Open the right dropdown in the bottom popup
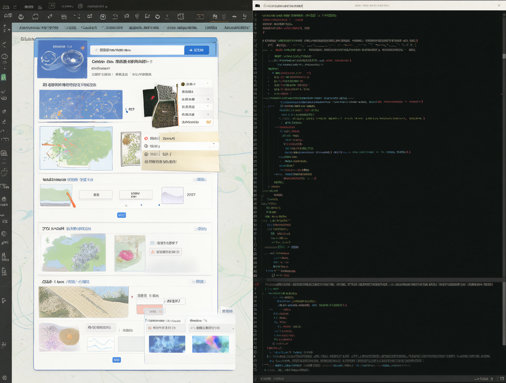506x383 pixels. pos(212,328)
